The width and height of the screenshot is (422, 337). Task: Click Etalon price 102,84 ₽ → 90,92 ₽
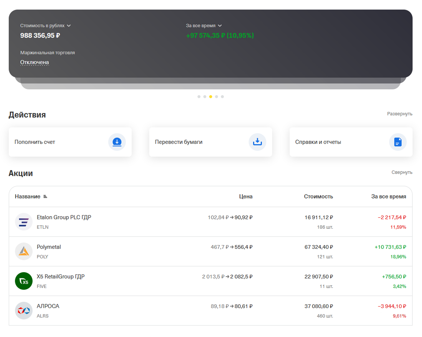230,217
